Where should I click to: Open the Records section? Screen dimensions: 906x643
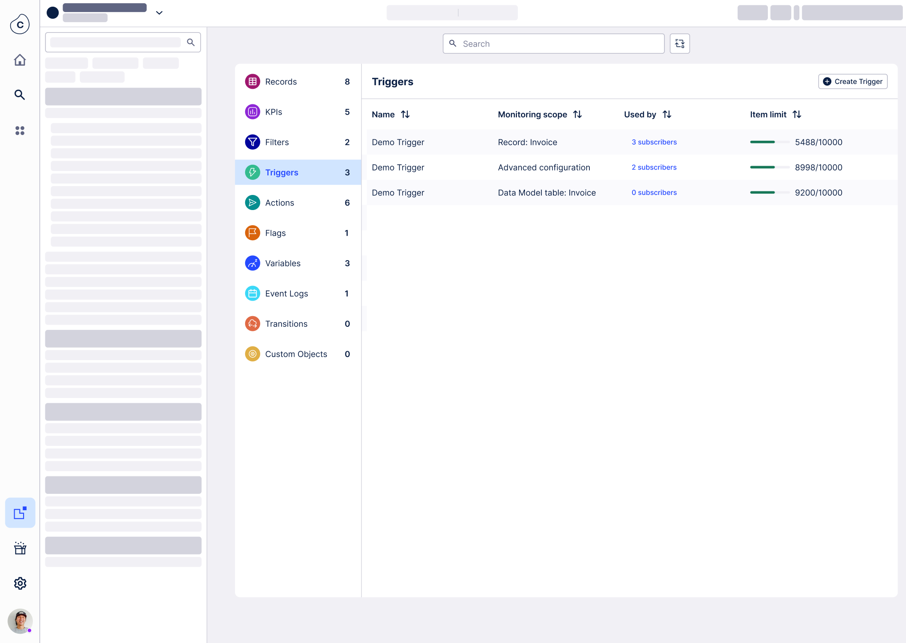pyautogui.click(x=298, y=82)
